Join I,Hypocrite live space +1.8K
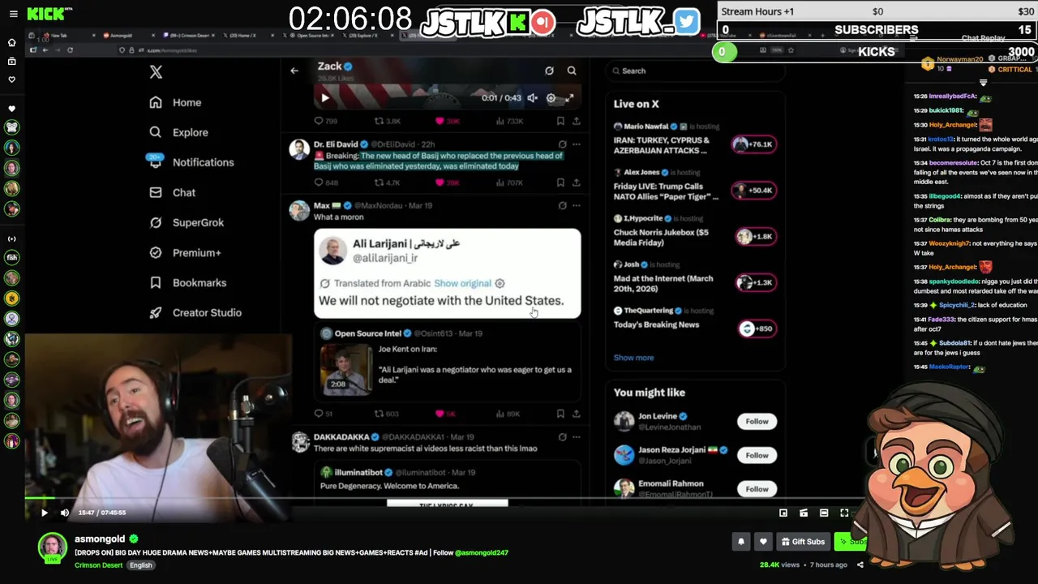Viewport: 1038px width, 584px height. click(755, 237)
